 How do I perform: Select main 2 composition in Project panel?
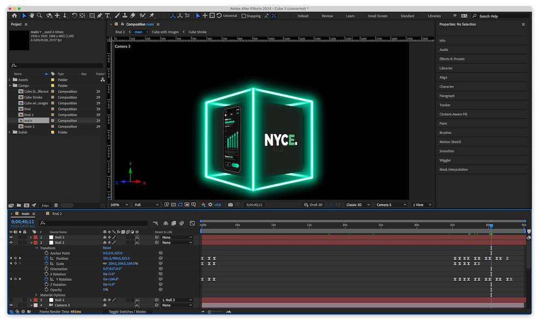(x=30, y=126)
